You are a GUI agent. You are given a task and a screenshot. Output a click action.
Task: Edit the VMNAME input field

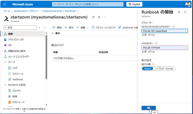[165, 48]
